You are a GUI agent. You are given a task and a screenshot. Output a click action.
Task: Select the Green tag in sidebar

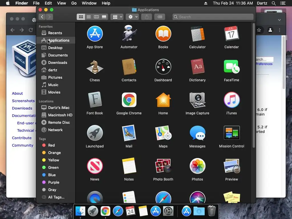(56, 168)
